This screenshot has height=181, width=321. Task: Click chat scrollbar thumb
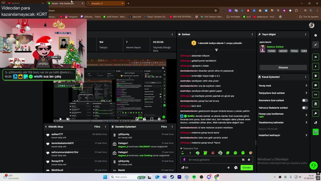click(256, 143)
